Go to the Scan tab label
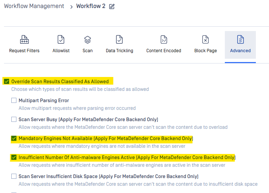This screenshot has width=269, height=193. 88,51
